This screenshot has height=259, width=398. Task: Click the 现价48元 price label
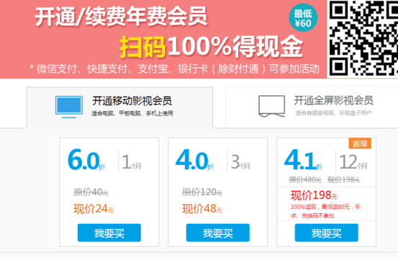202,209
